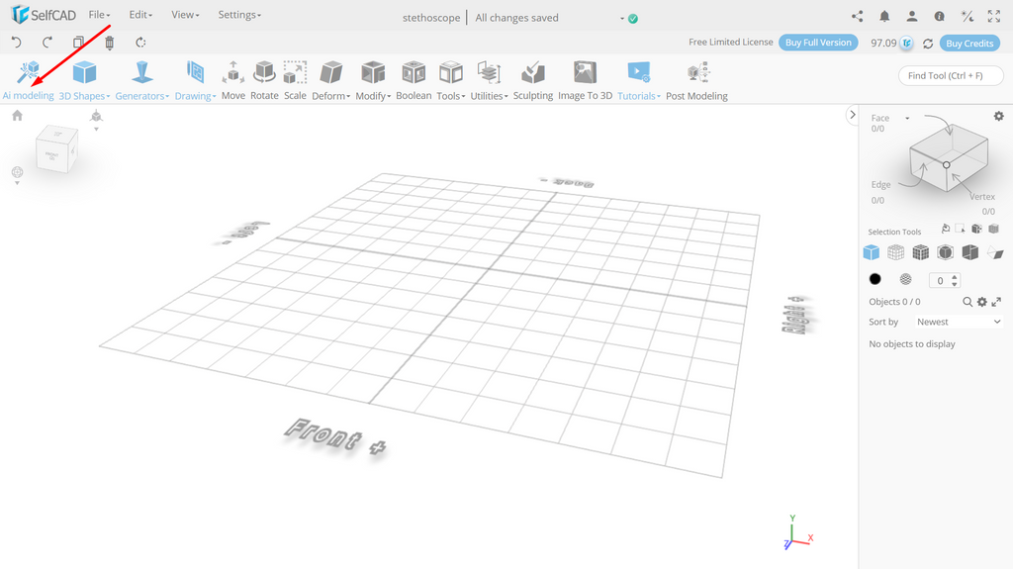The width and height of the screenshot is (1013, 569).
Task: Open the 3D Shapes menu
Action: (x=84, y=81)
